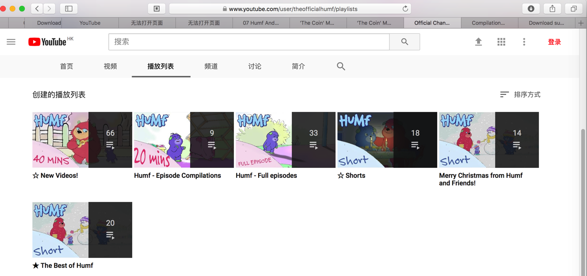Open 'The Best of Humf' playlist thumbnail
This screenshot has height=276, width=587.
[x=82, y=230]
